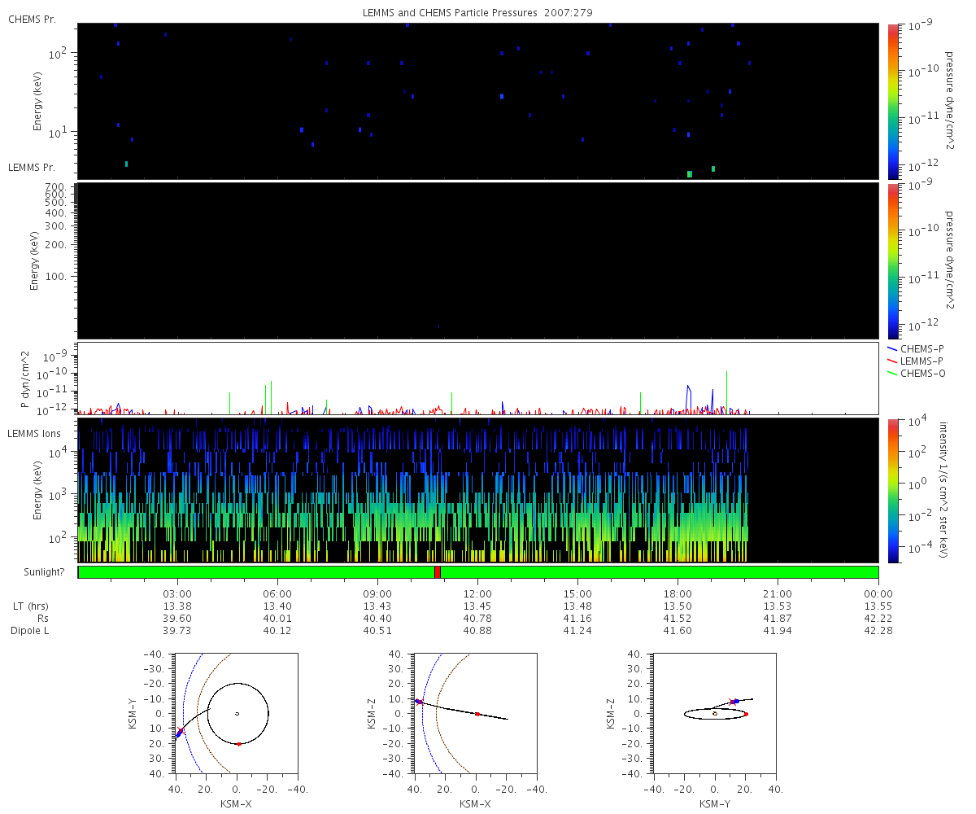Click the 12:00 time axis label
Screen dimensions: 976x814
pos(477,594)
